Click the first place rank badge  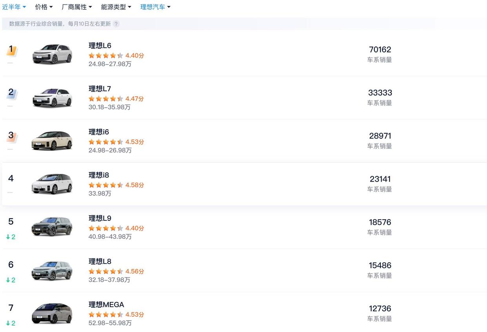click(11, 50)
